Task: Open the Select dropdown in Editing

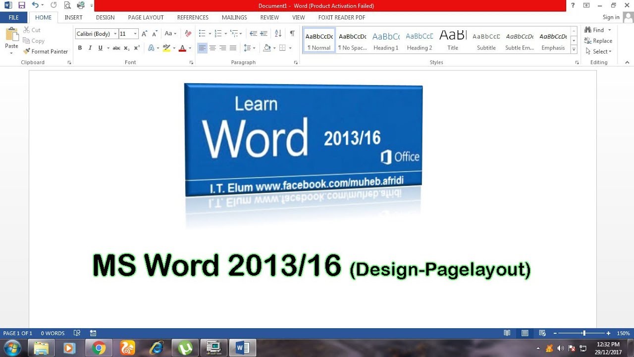Action: pyautogui.click(x=598, y=52)
